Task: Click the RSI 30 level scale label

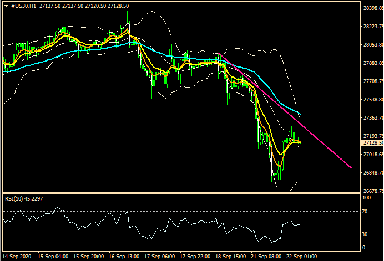Action: pos(366,233)
